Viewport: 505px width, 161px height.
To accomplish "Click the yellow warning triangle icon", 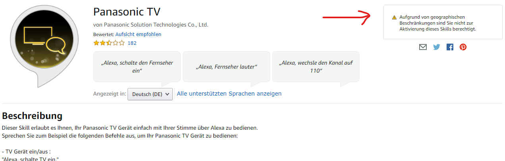I will pos(394,17).
